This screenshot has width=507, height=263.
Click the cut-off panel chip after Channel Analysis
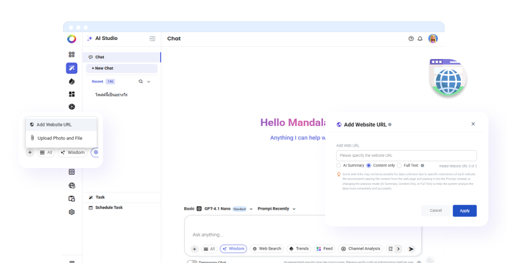391,249
